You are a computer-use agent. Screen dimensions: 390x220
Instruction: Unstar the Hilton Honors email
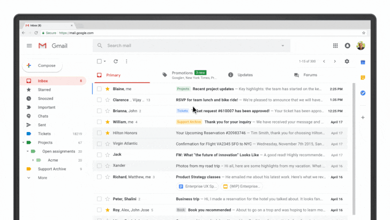coord(108,133)
